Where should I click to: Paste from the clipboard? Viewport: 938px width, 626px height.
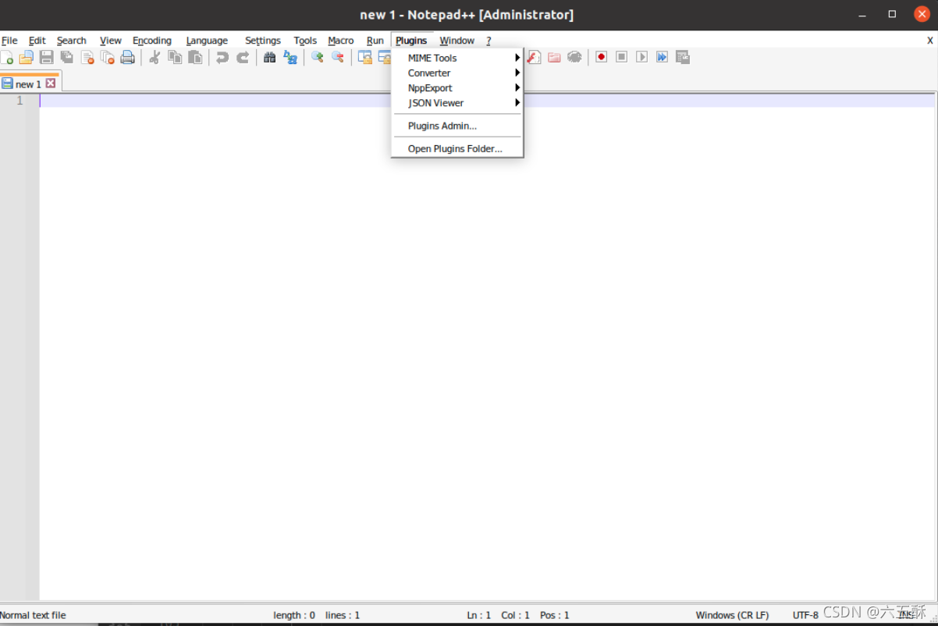pos(196,57)
